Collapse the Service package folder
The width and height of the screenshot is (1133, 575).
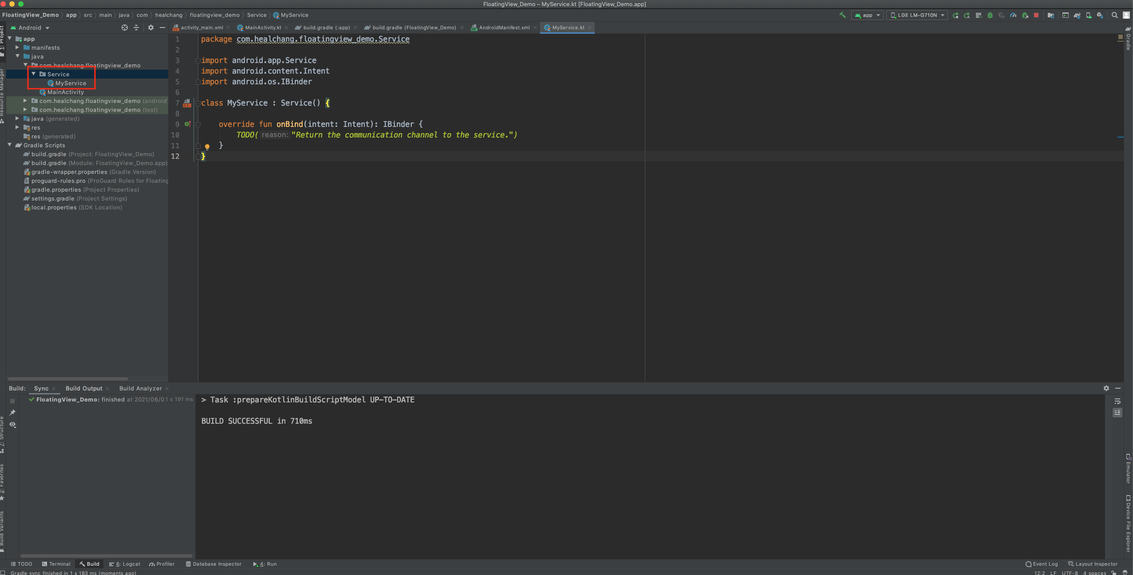click(34, 74)
